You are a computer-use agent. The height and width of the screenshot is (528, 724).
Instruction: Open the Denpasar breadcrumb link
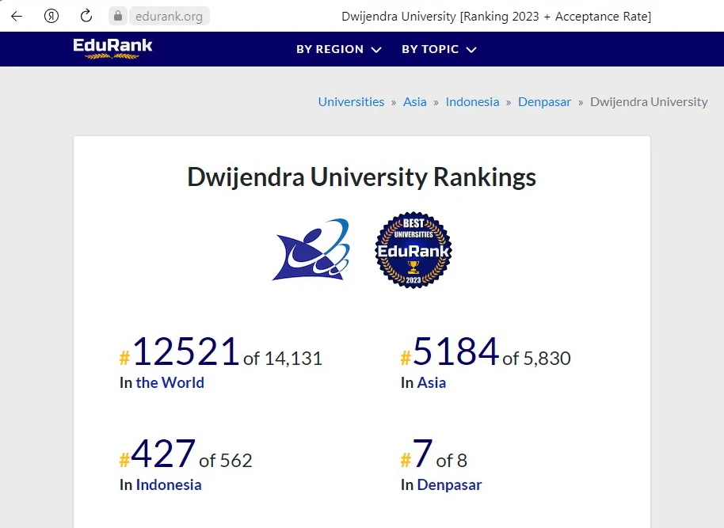pyautogui.click(x=544, y=101)
